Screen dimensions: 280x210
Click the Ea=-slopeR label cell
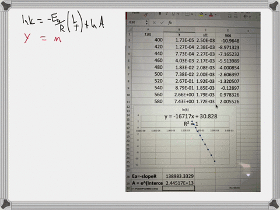click(147, 176)
